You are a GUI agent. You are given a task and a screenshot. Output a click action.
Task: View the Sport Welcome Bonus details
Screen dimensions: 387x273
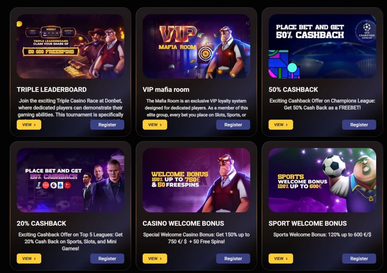click(281, 258)
